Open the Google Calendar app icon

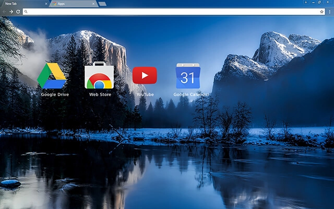188,76
